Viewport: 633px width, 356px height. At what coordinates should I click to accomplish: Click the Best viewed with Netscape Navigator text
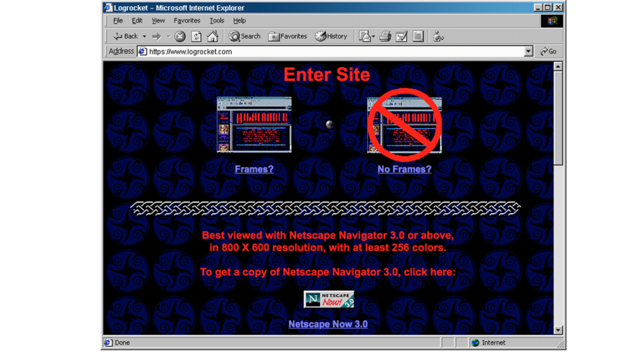[328, 241]
